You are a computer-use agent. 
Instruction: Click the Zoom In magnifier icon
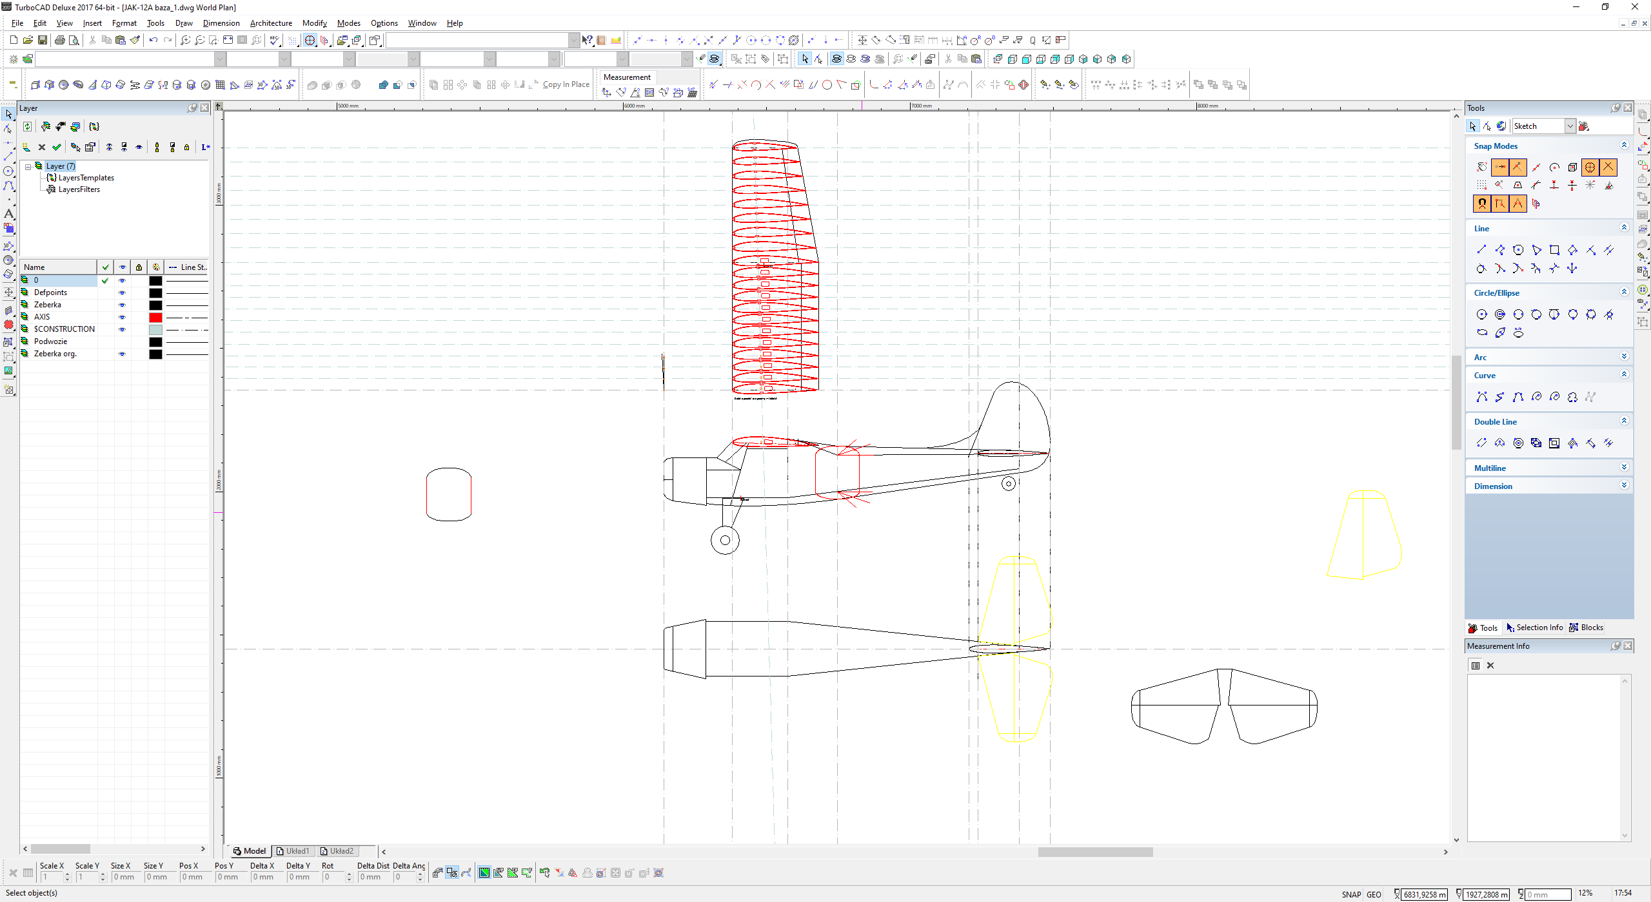(185, 40)
